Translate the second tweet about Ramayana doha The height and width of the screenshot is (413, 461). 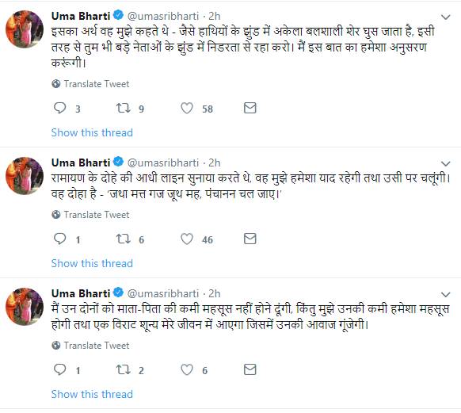click(x=90, y=215)
